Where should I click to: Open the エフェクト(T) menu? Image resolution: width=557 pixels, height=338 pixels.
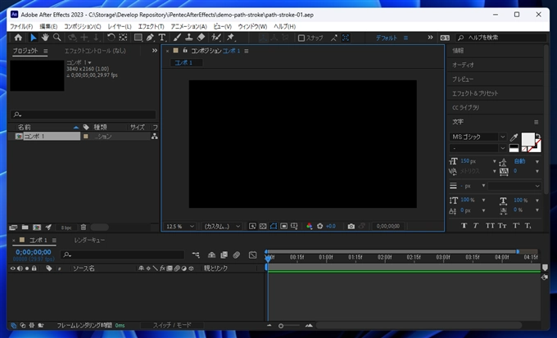pyautogui.click(x=151, y=26)
